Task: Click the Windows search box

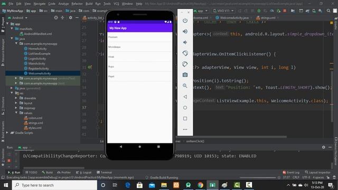Action: tap(54, 185)
